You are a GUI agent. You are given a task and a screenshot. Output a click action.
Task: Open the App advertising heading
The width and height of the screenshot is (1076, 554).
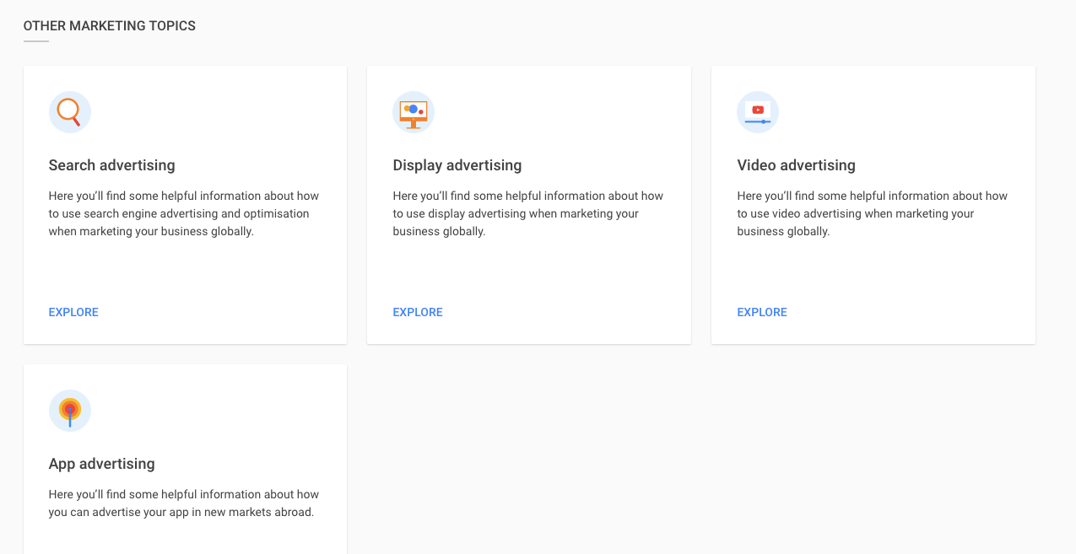coord(102,464)
